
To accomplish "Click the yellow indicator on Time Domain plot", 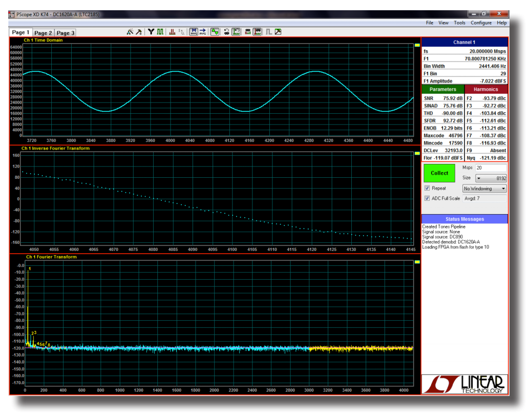I will click(x=417, y=45).
